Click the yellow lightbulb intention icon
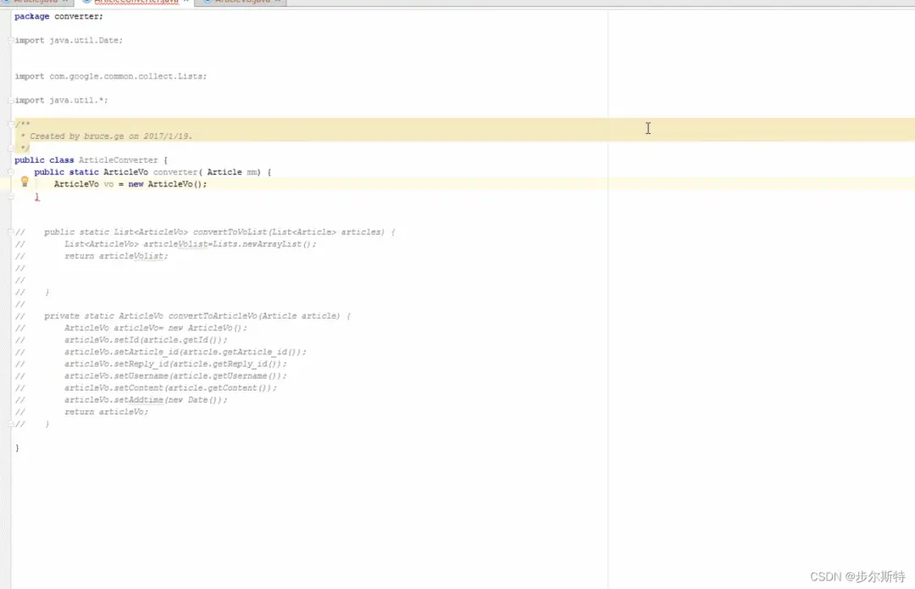Image resolution: width=915 pixels, height=589 pixels. point(25,182)
